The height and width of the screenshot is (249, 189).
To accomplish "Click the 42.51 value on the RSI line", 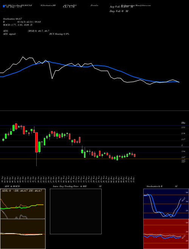I will coord(183,237).
